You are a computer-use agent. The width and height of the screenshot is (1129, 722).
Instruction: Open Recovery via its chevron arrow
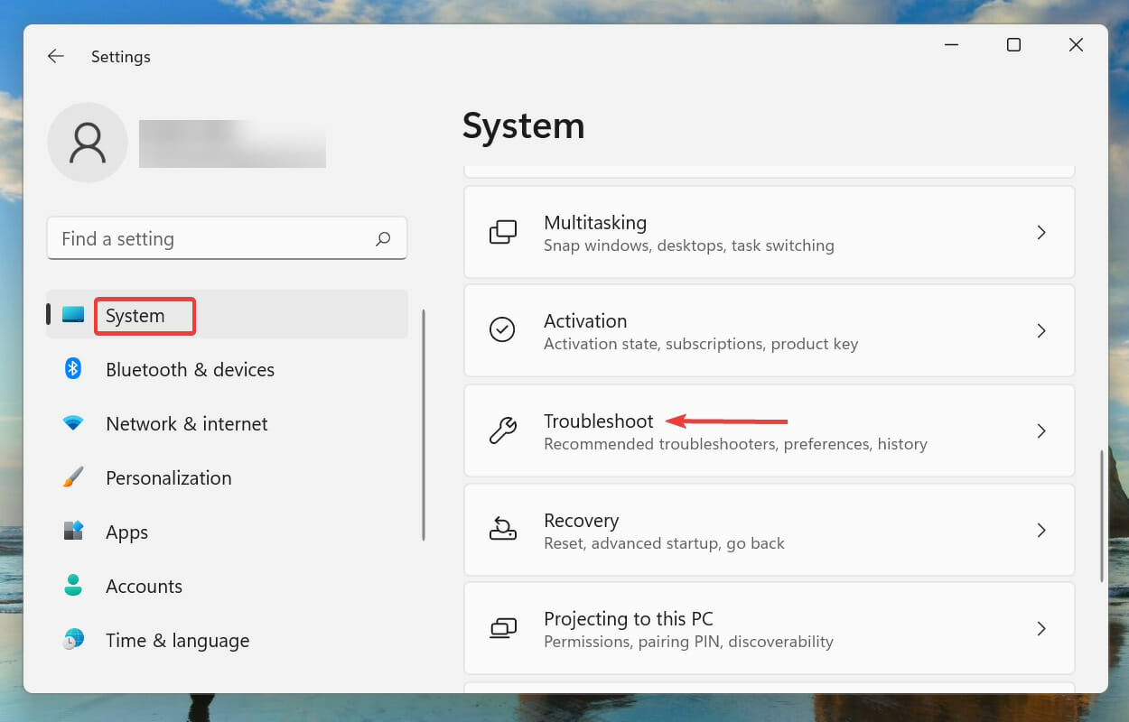[1040, 530]
